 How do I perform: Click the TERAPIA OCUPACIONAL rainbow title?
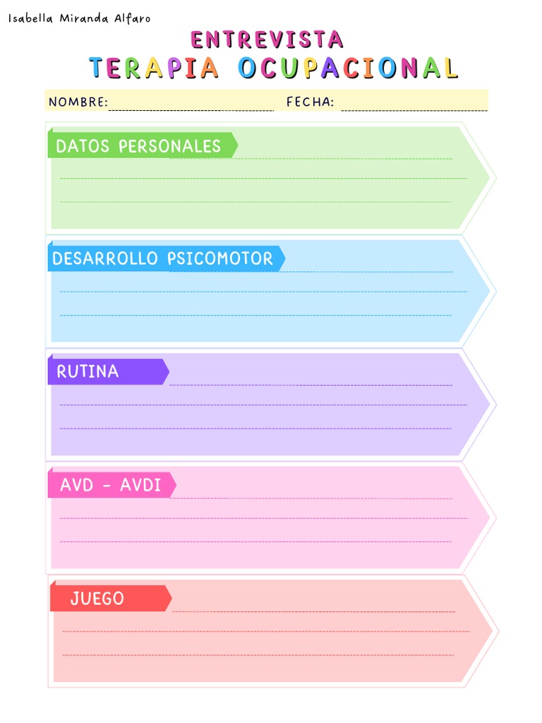[x=273, y=68]
